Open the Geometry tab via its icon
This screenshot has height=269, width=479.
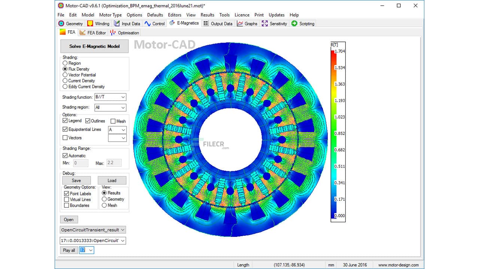(61, 23)
